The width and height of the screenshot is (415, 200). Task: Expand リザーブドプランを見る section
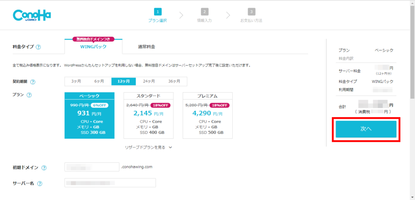[x=148, y=147]
